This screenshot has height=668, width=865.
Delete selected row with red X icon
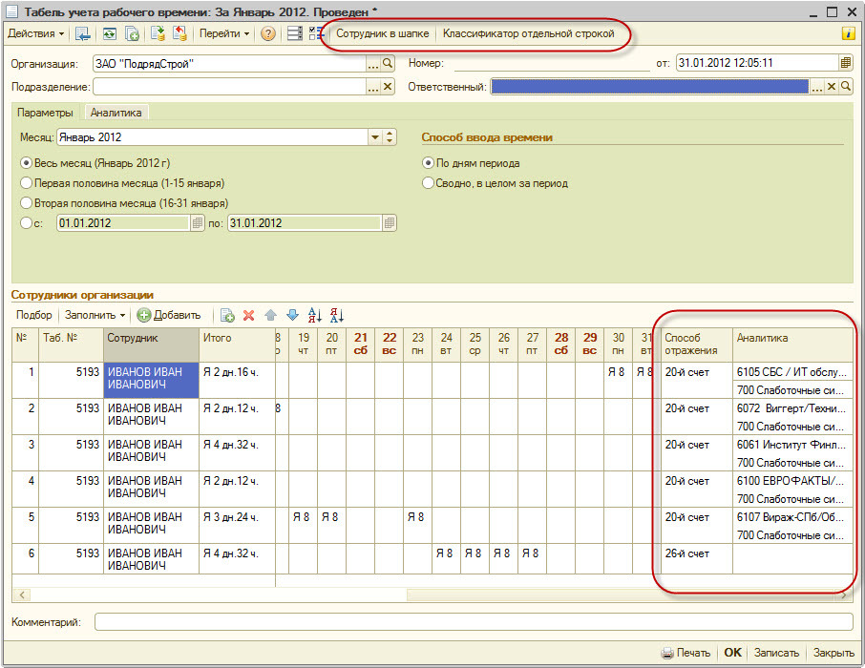click(249, 316)
